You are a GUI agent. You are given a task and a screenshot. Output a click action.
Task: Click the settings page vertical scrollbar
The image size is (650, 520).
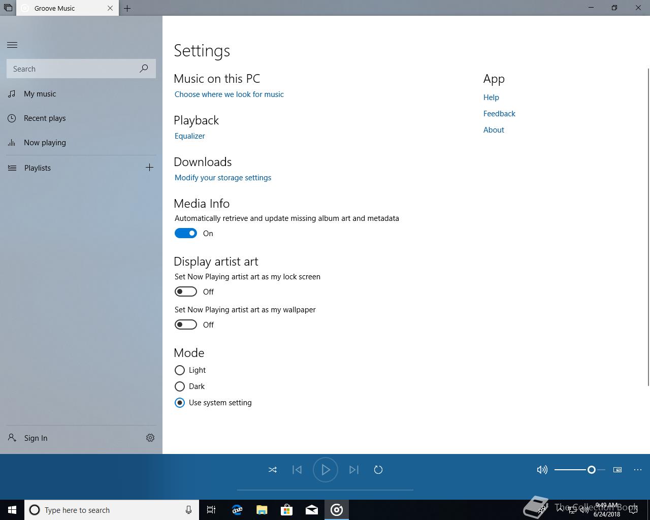click(648, 226)
